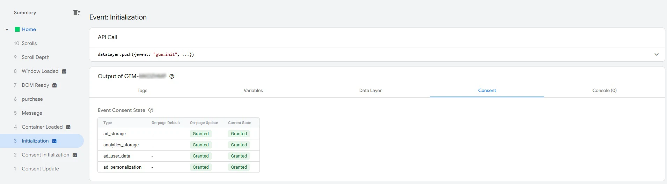Viewport: 667px width, 184px height.
Task: Click the ad_personalization row label
Action: tap(122, 167)
